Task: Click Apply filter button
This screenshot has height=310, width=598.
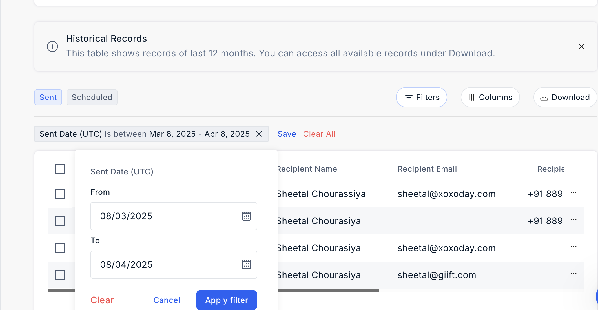Action: point(227,300)
